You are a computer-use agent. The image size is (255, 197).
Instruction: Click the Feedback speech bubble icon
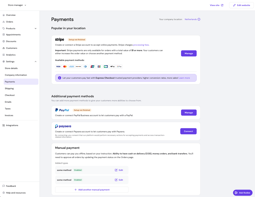pos(4,186)
